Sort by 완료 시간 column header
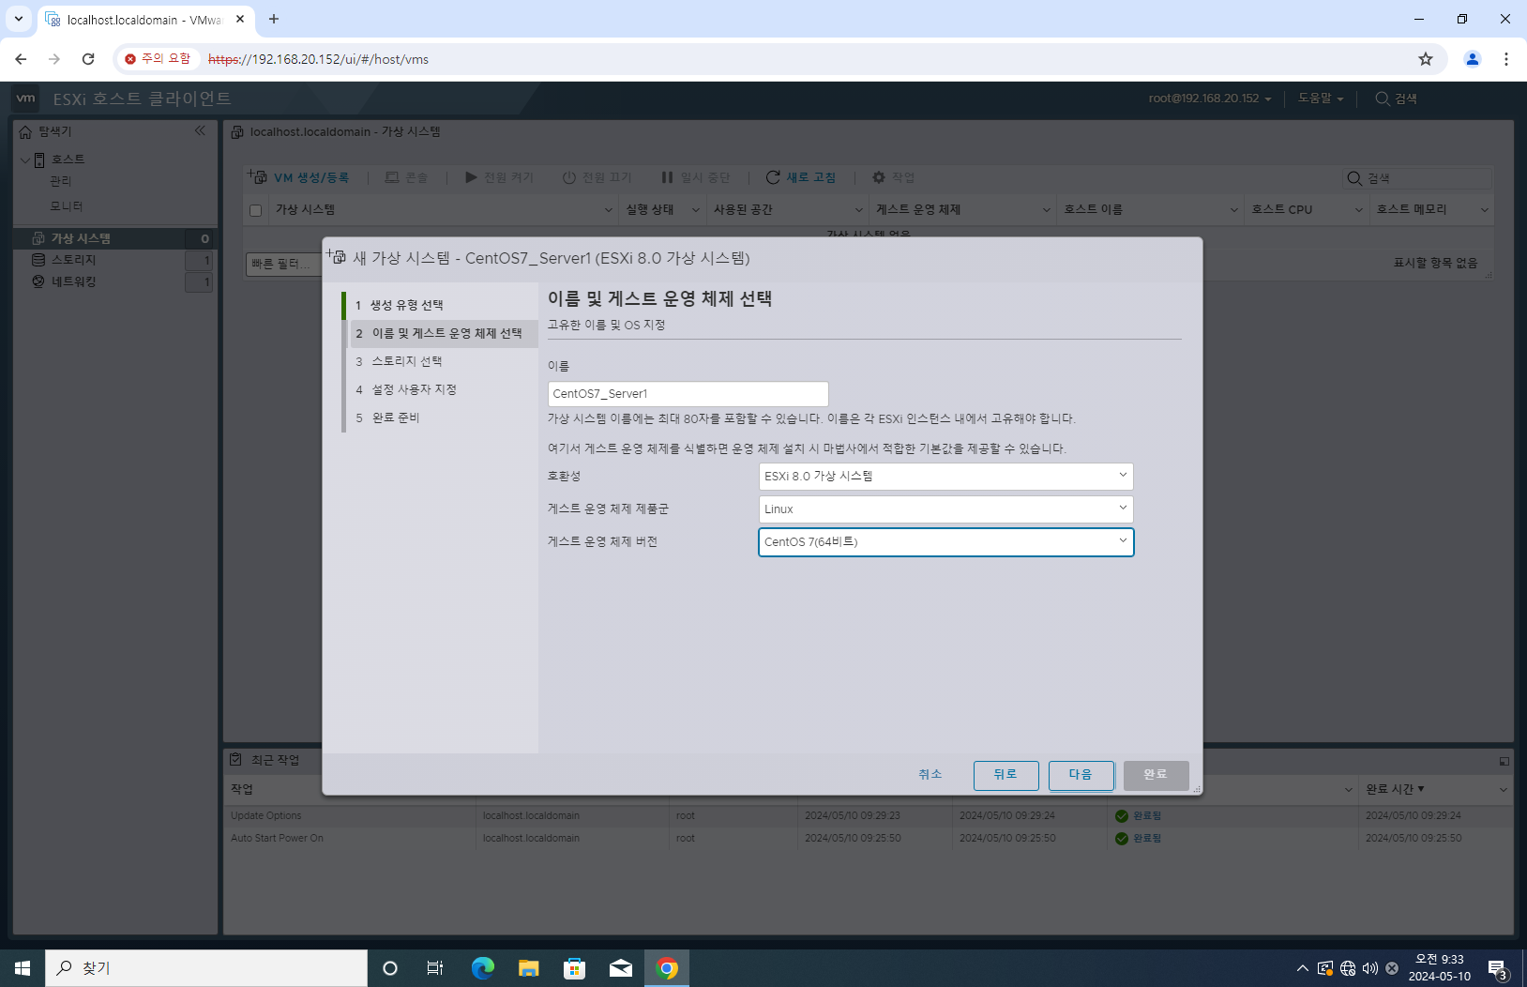 pyautogui.click(x=1395, y=789)
